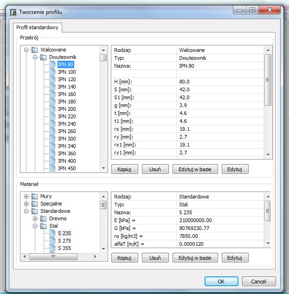Click the S 275 document icon
The height and width of the screenshot is (294, 289).
click(52, 241)
